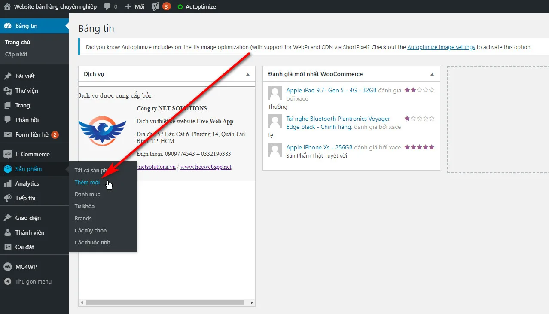
Task: Click the Phản hồi comment icon
Action: click(x=8, y=120)
